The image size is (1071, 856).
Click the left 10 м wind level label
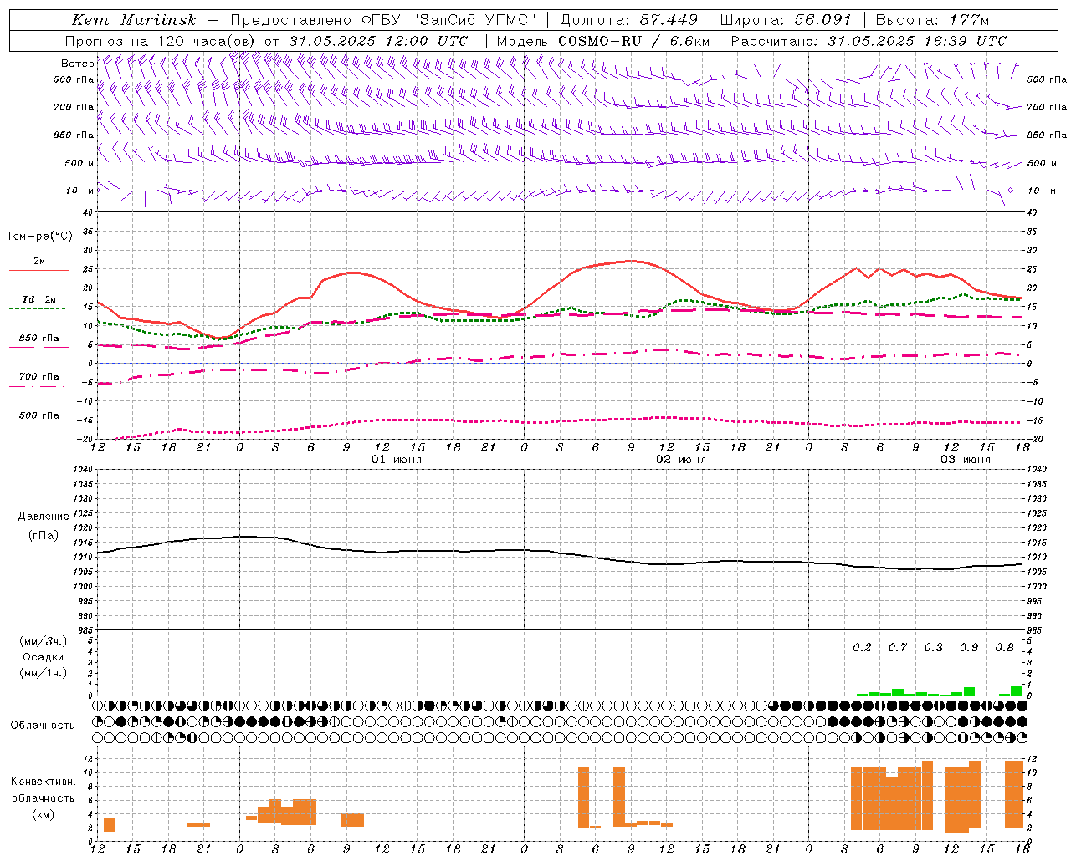pos(79,191)
